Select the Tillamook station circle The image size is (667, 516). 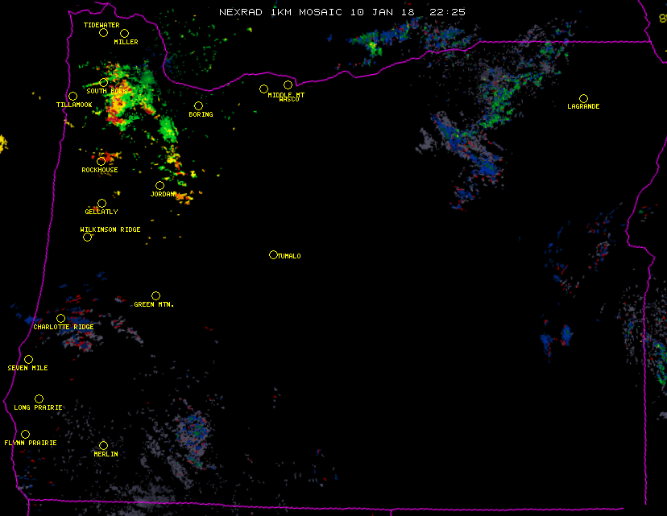coord(72,97)
